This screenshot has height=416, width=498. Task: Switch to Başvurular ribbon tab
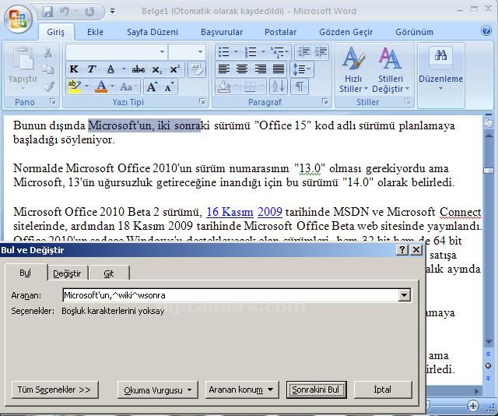pos(222,32)
